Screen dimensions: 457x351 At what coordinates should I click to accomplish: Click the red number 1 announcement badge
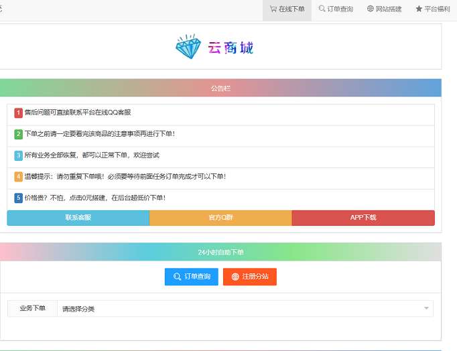[19, 113]
